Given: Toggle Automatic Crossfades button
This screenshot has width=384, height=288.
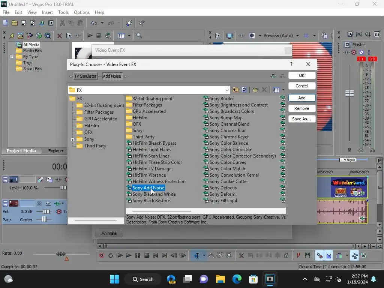Looking at the screenshot, I should [x=328, y=256].
